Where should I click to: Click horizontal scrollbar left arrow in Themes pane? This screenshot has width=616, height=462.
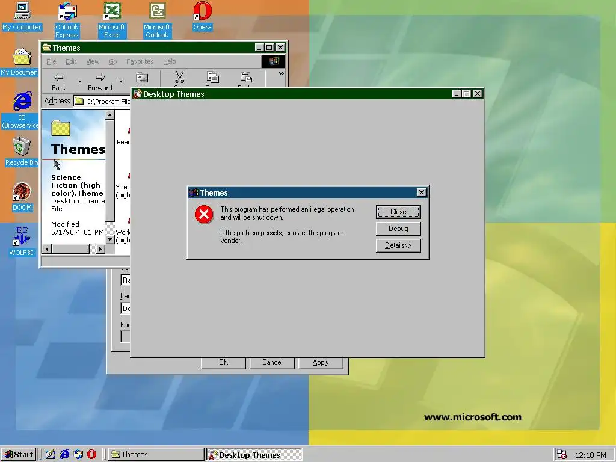[47, 248]
